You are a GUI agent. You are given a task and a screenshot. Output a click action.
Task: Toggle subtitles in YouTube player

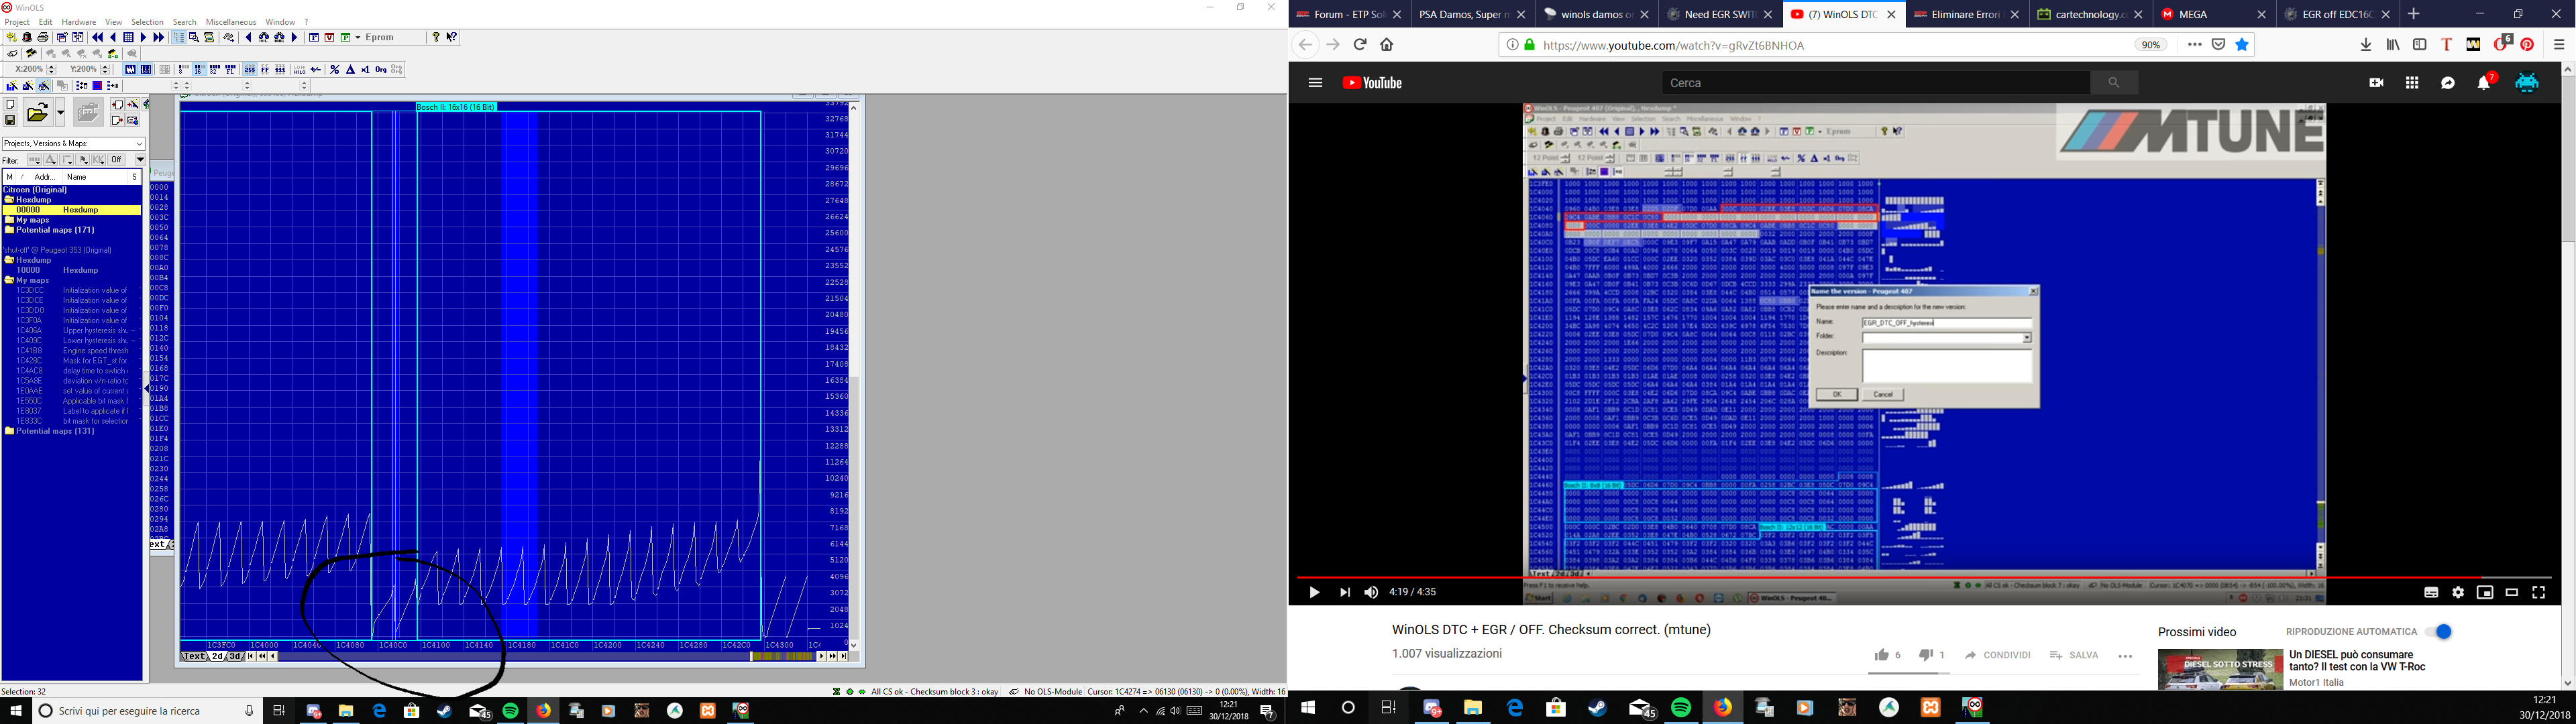pyautogui.click(x=2431, y=592)
